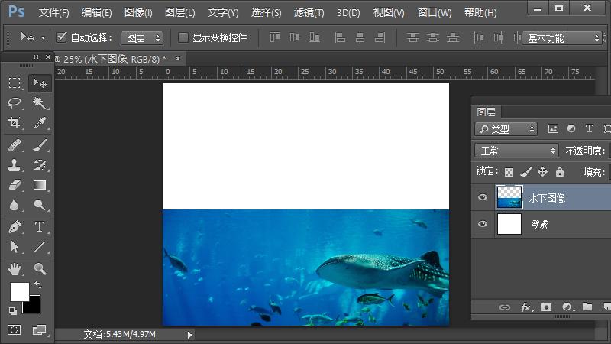This screenshot has height=344, width=611.
Task: Toggle type layer filter icon
Action: [589, 128]
